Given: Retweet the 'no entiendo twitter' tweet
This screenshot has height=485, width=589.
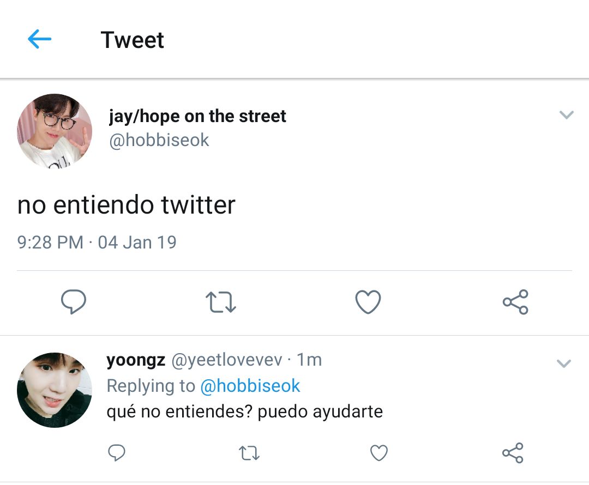Looking at the screenshot, I should pyautogui.click(x=221, y=302).
